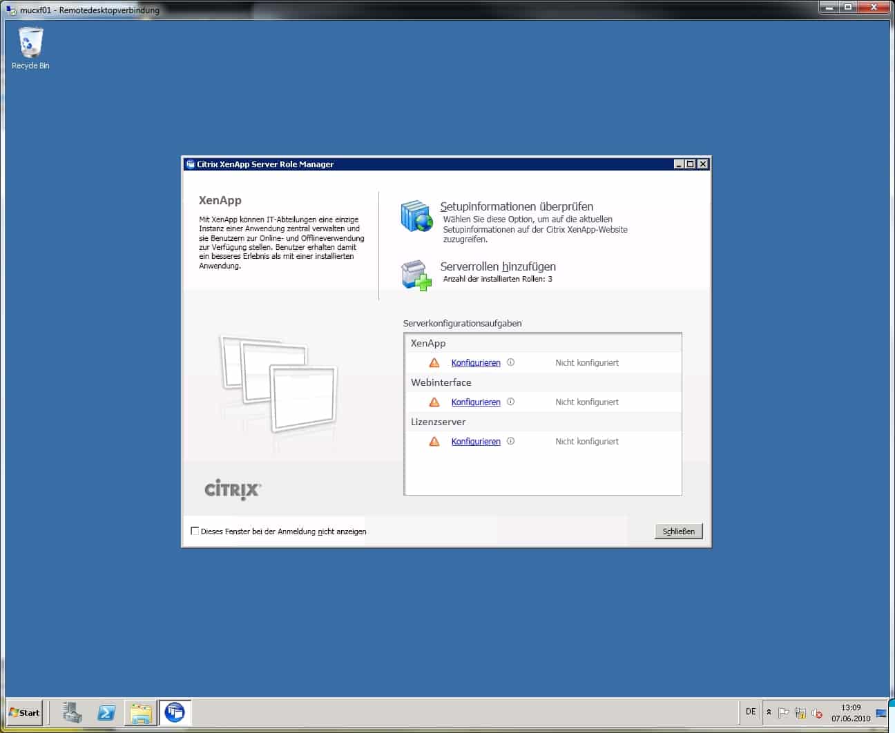Open Server Manager from the taskbar
This screenshot has width=895, height=733.
(72, 712)
